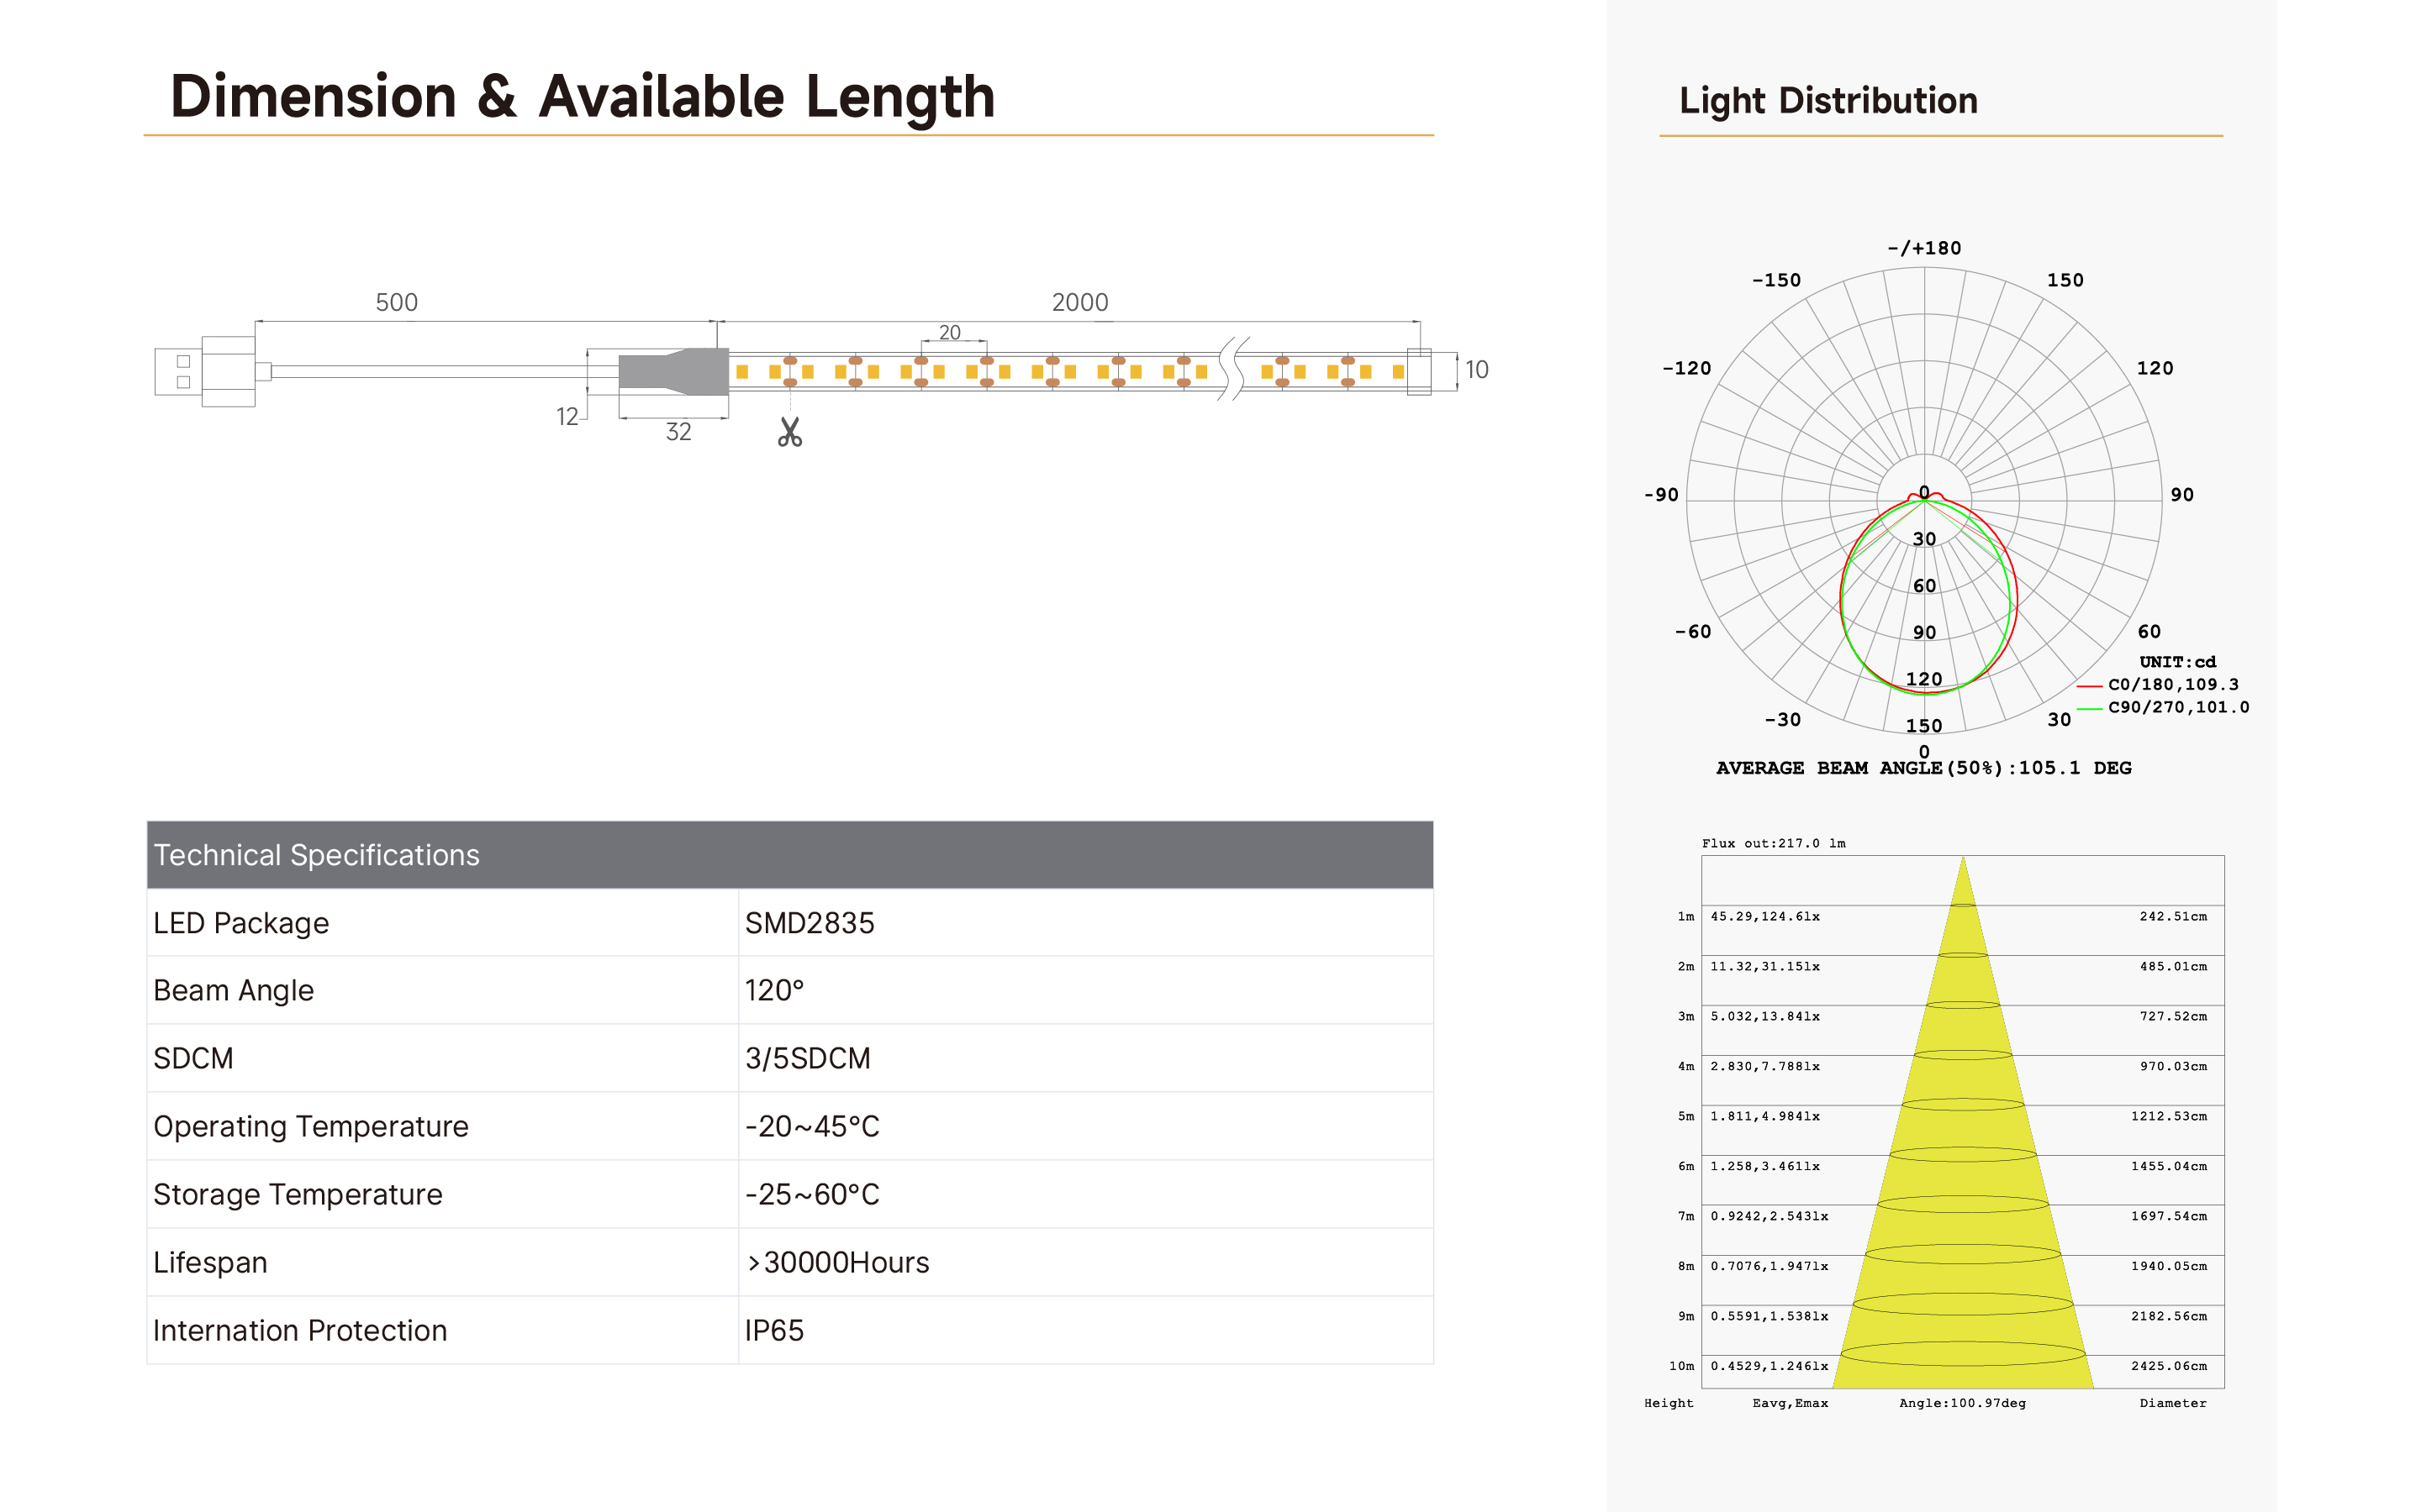Click the 2000 length dimension label

point(1079,302)
